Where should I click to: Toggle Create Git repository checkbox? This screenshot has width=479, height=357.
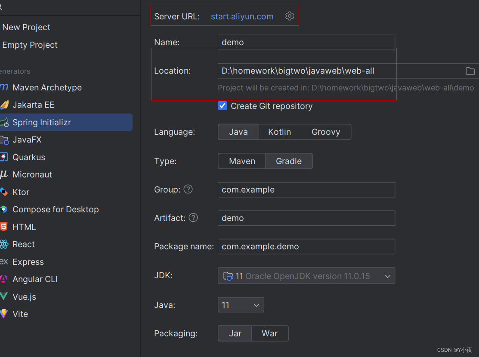223,106
